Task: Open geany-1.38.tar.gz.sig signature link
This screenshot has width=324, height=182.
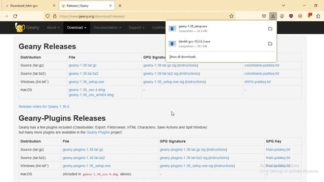Action: pos(160,65)
